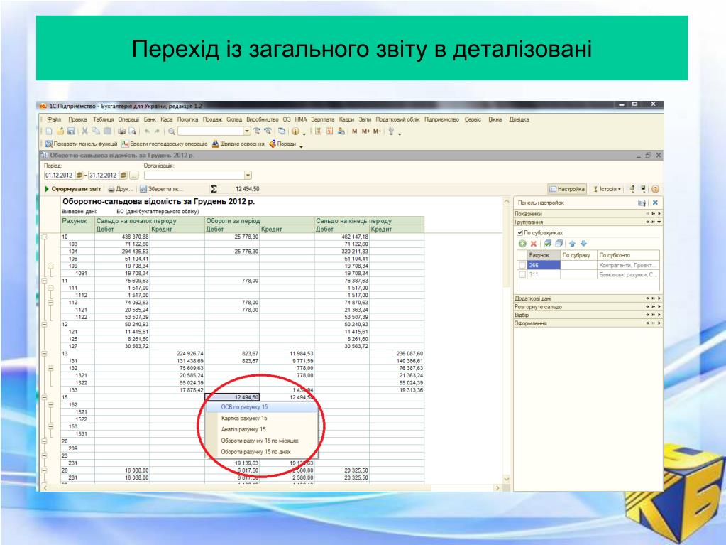Click Ввести господарську операцію
This screenshot has height=545, width=726.
point(165,144)
